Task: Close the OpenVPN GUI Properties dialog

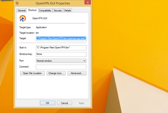Action: pyautogui.click(x=88, y=2)
